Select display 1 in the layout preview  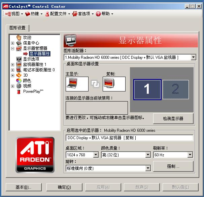pyautogui.click(x=147, y=89)
